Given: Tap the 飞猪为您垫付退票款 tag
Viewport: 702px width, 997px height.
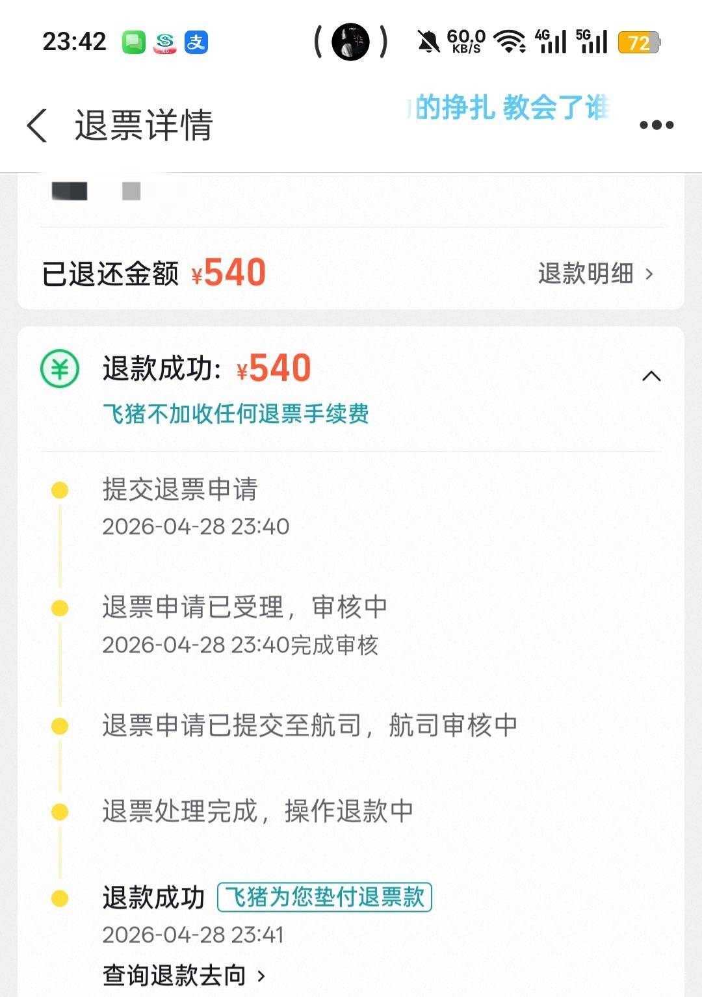Looking at the screenshot, I should (324, 897).
